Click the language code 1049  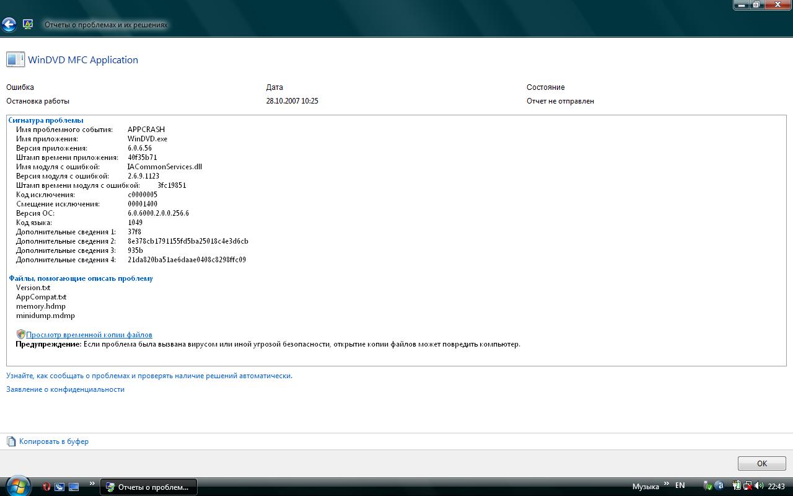pos(135,223)
